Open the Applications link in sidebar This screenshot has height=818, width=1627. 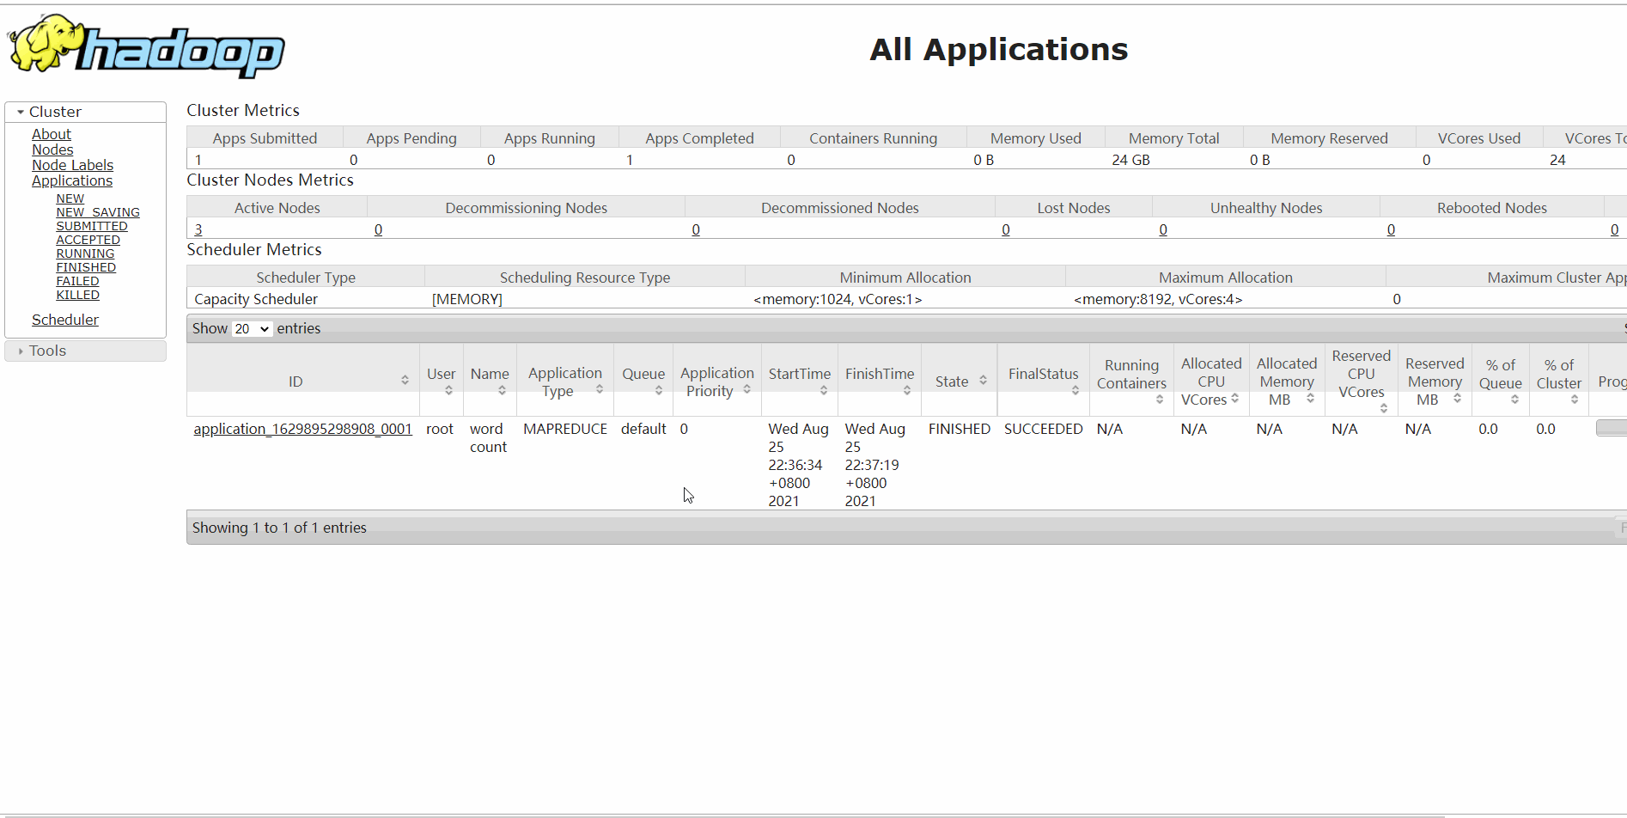(x=72, y=180)
